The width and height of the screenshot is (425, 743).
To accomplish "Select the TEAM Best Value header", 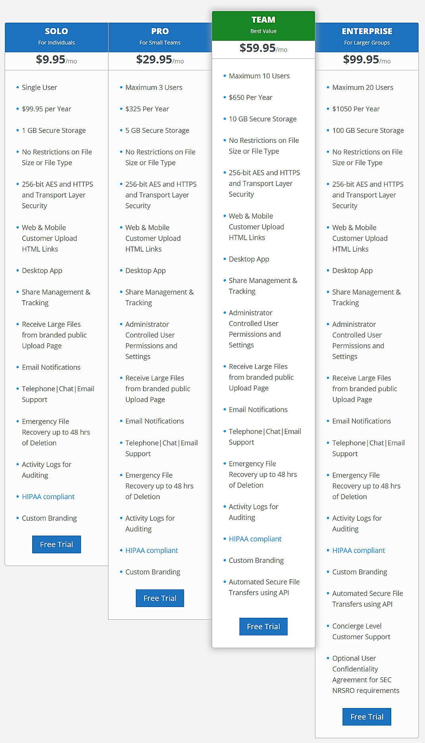I will point(263,25).
